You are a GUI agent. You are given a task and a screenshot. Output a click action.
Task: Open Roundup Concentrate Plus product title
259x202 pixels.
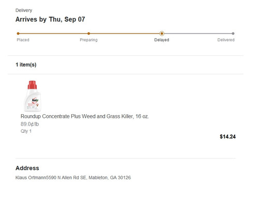[x=84, y=116]
